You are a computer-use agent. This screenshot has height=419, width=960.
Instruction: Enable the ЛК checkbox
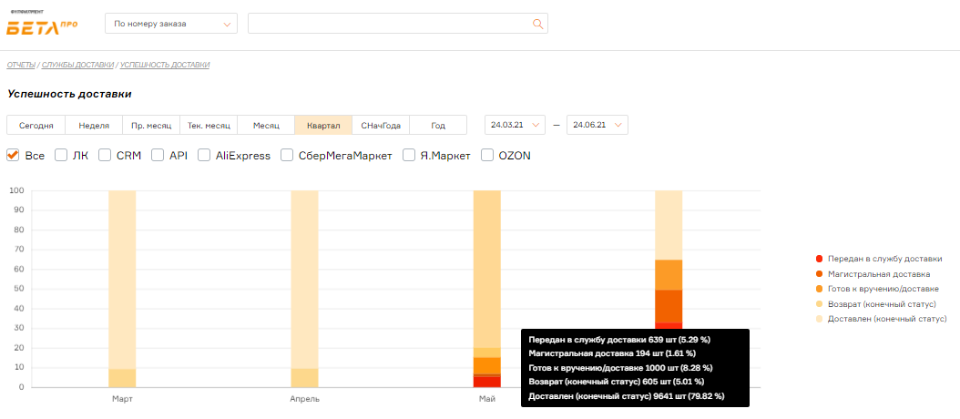tap(61, 156)
